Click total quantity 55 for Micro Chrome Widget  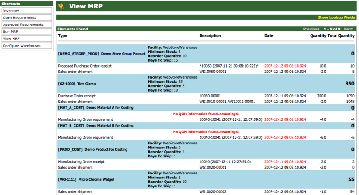351,179
